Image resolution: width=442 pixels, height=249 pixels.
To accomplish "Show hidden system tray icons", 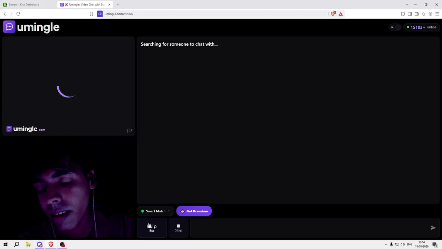I will point(386,245).
